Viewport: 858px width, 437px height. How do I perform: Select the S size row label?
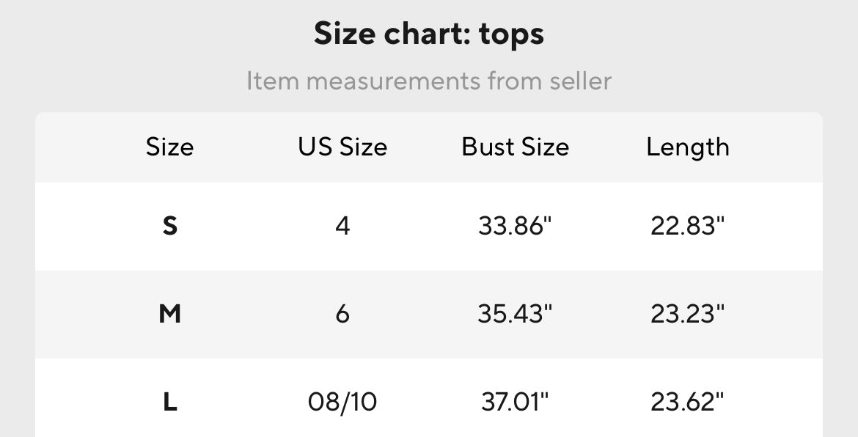169,226
